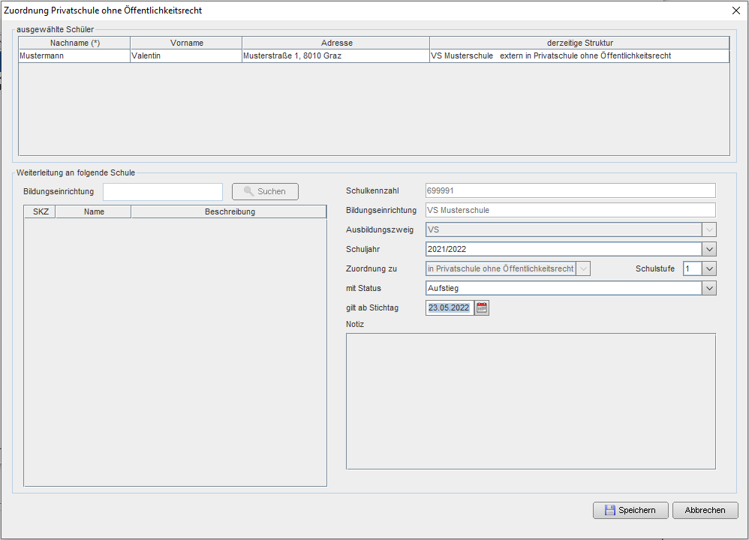This screenshot has height=540, width=749.
Task: Click the Vorname column header
Action: click(x=186, y=43)
